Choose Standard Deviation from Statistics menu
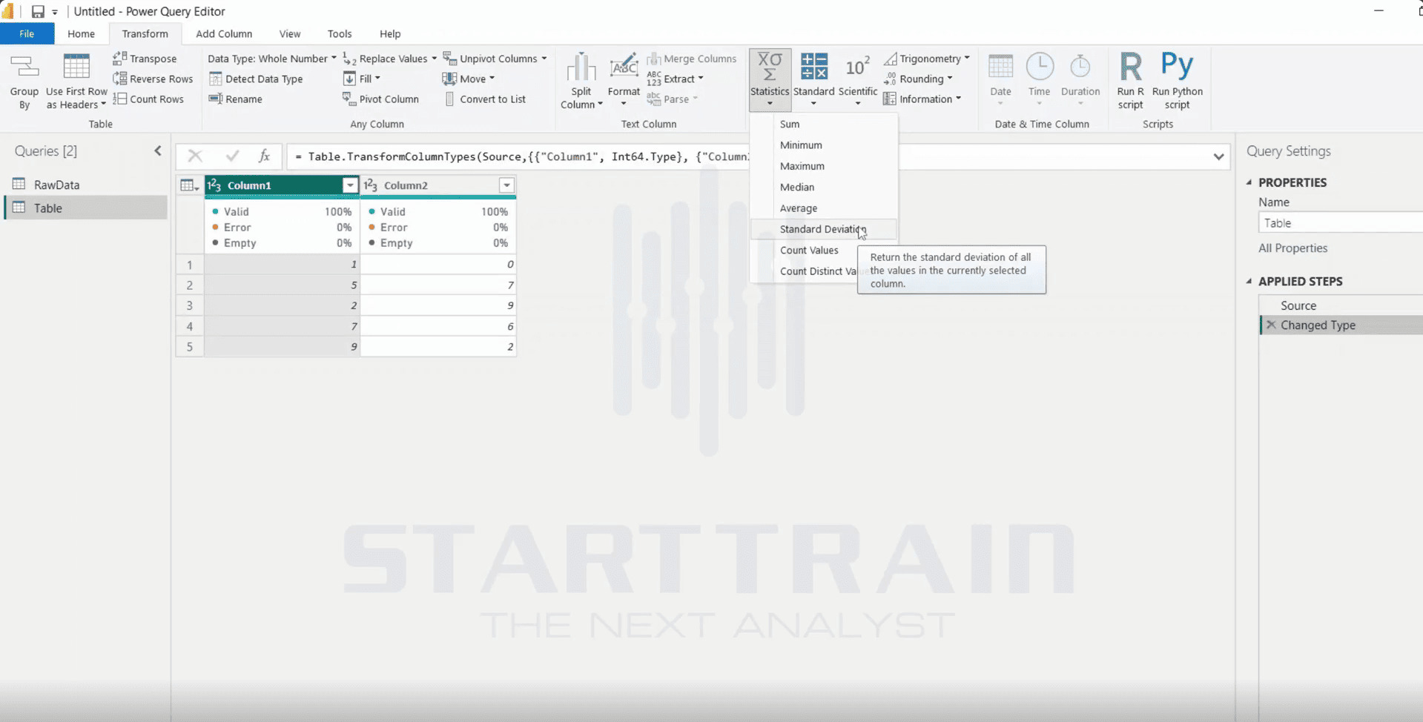The width and height of the screenshot is (1423, 722). (823, 229)
